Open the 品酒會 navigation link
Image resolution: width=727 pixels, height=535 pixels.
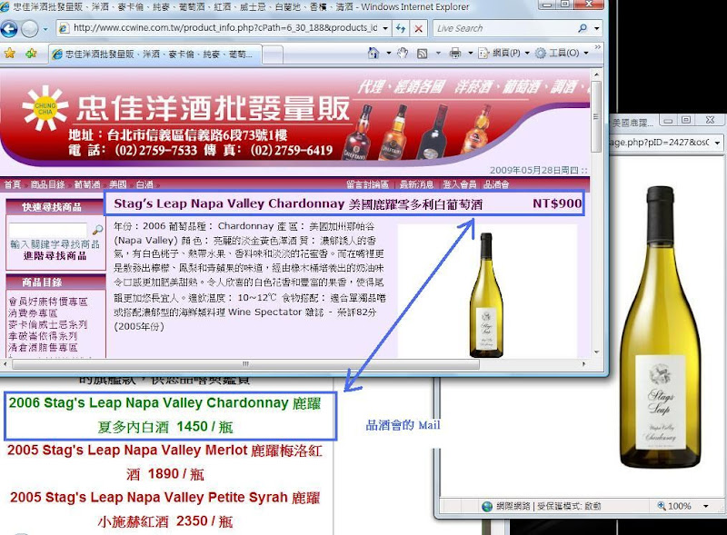click(x=496, y=184)
